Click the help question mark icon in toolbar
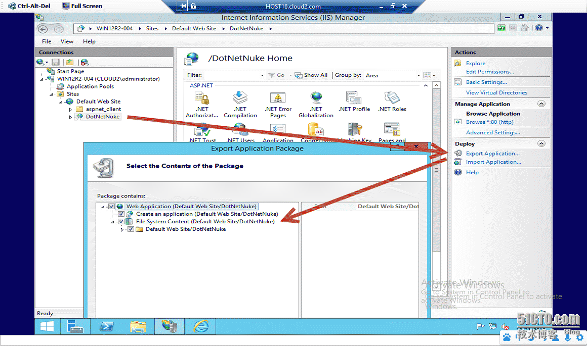The width and height of the screenshot is (587, 346). coord(539,28)
